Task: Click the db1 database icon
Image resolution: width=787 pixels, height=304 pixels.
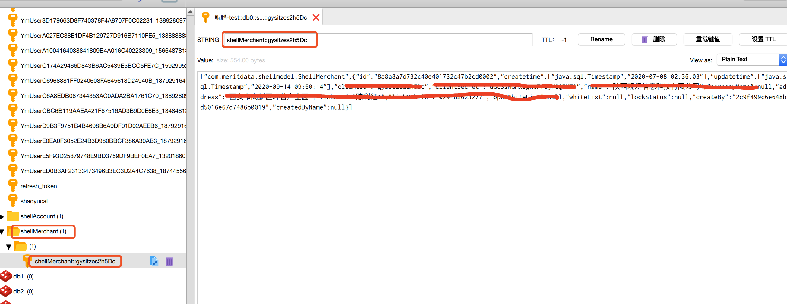Action: coord(6,276)
